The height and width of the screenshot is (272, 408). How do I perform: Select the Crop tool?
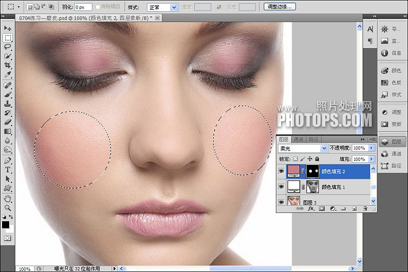tap(8, 65)
